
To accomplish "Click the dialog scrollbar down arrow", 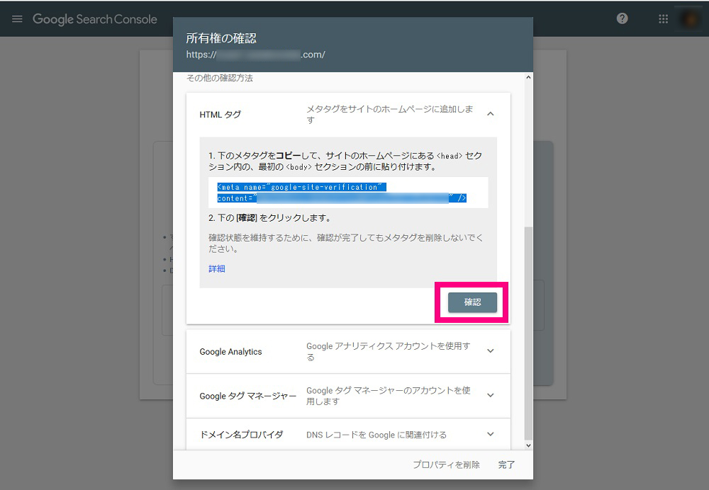I will tap(528, 445).
